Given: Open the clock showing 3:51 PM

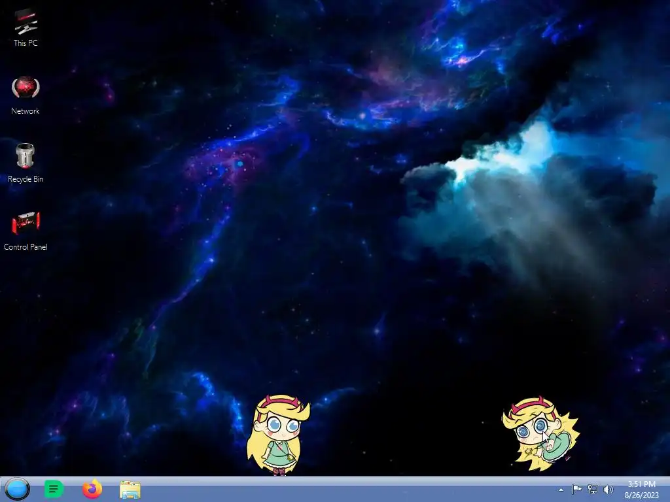Looking at the screenshot, I should pos(641,484).
